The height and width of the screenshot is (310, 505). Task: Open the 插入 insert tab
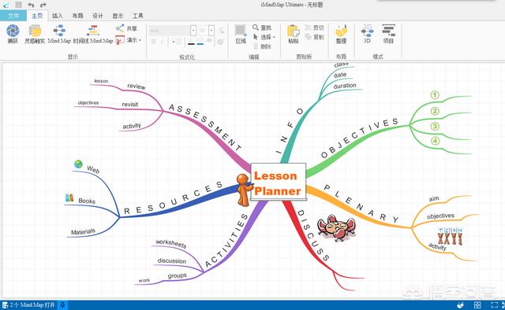(x=58, y=16)
